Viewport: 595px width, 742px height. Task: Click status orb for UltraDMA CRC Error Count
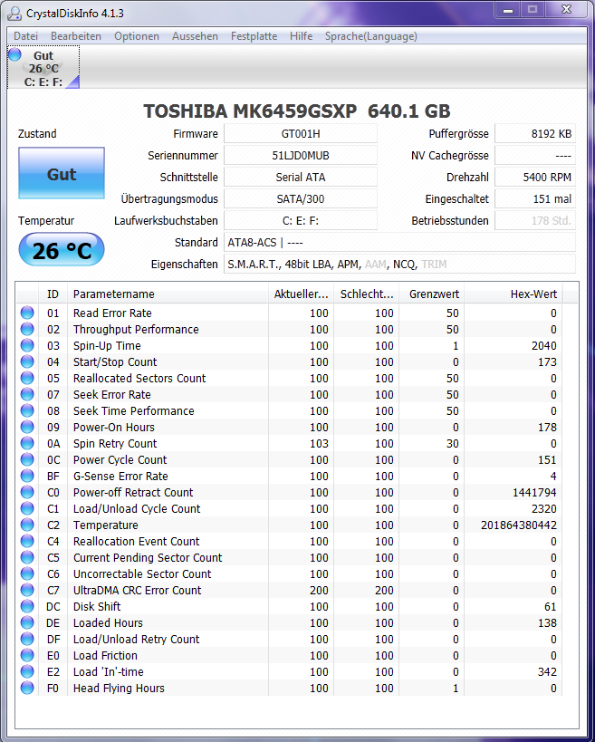coord(27,590)
